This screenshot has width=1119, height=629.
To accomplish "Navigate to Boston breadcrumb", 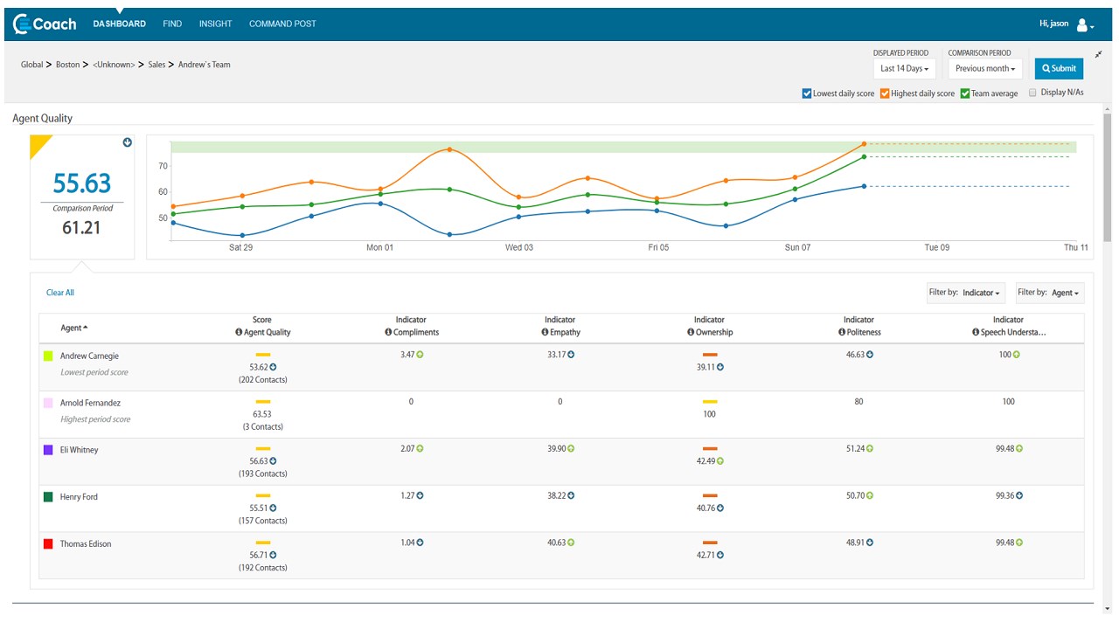I will pos(67,65).
